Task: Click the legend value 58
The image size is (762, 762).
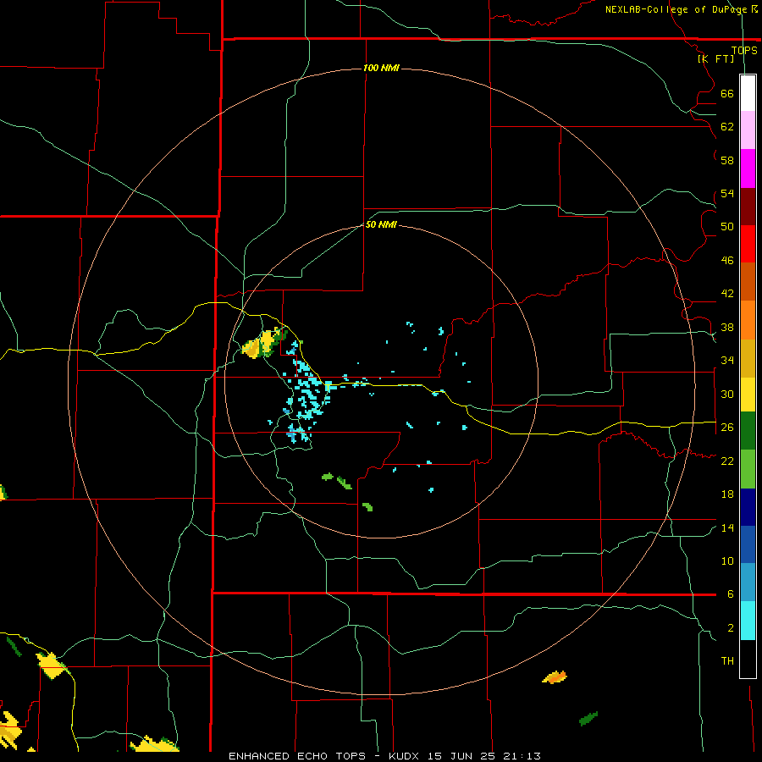Action: point(727,160)
